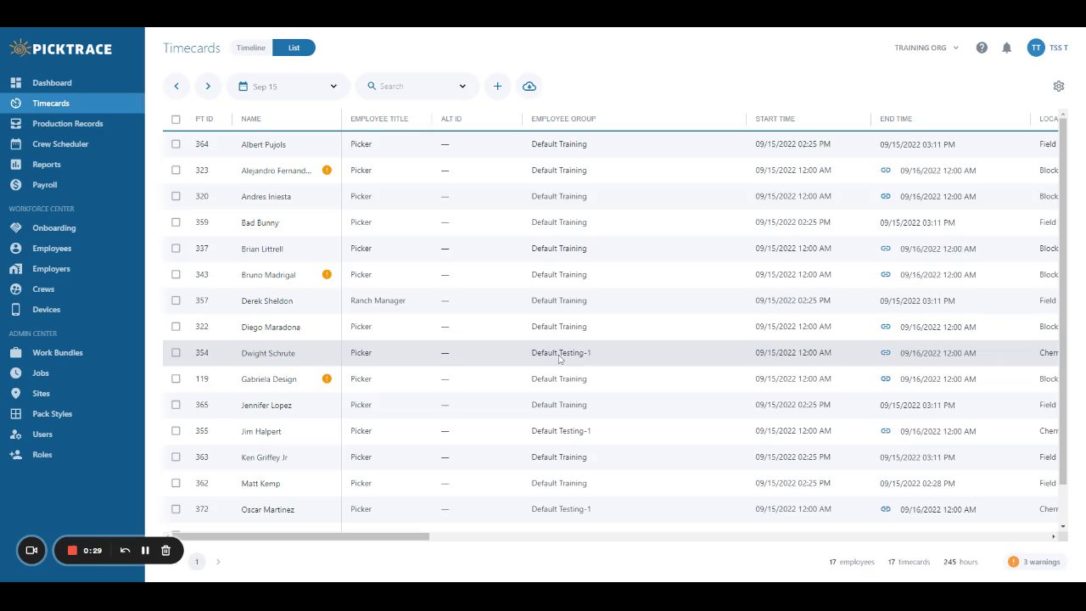Viewport: 1086px width, 611px height.
Task: Check the Dwight Schrute row checkbox
Action: [x=176, y=353]
